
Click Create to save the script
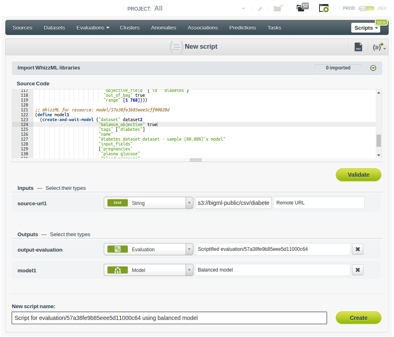pyautogui.click(x=358, y=317)
